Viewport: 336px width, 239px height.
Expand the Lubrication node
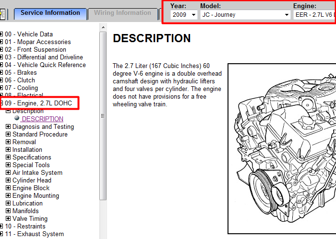[8, 203]
